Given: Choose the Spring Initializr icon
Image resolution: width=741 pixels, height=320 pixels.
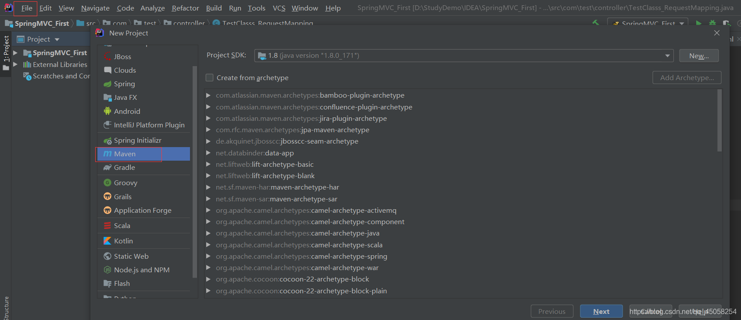Looking at the screenshot, I should point(107,141).
